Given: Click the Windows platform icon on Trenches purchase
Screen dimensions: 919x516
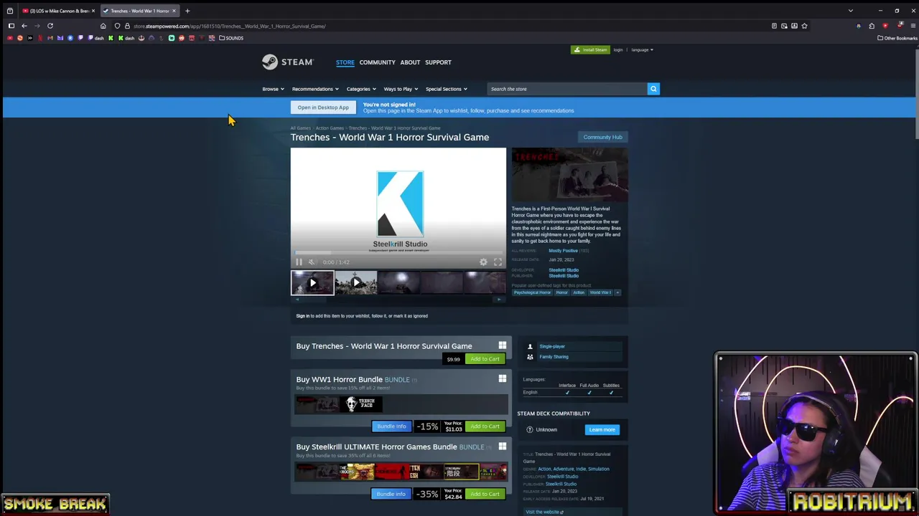Looking at the screenshot, I should click(x=503, y=345).
